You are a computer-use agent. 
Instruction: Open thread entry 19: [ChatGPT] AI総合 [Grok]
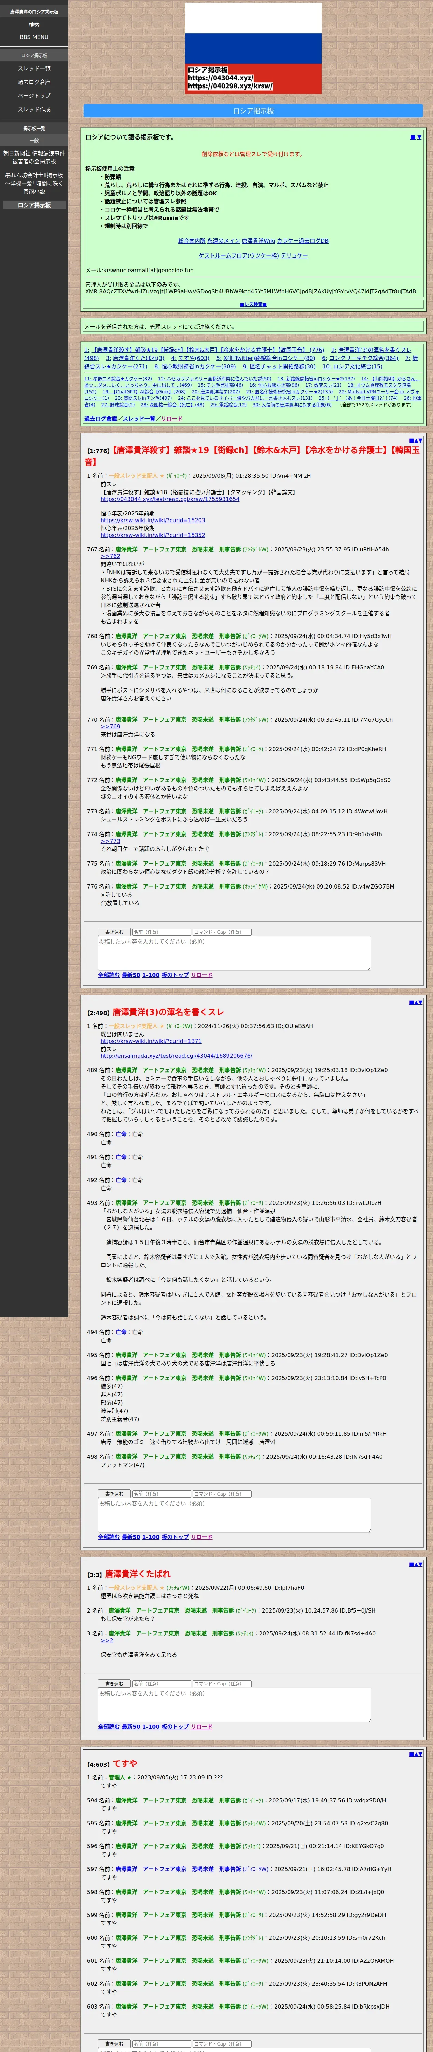[144, 392]
